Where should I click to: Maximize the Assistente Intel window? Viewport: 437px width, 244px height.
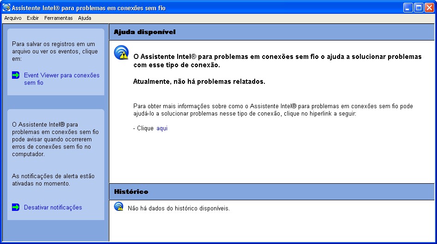[419, 8]
